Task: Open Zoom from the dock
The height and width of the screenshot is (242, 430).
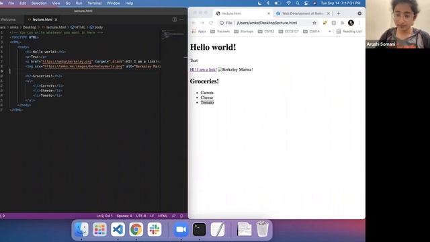Action: tap(181, 229)
